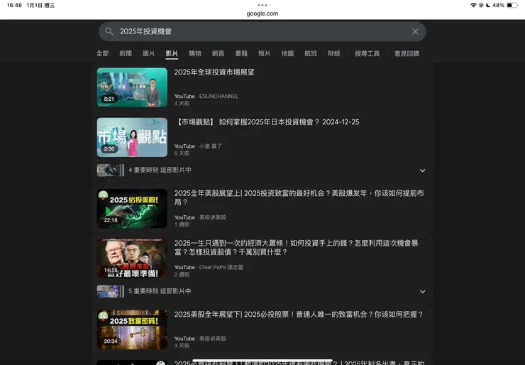Expand 4 重要時刻 key moments chevron
This screenshot has width=525, height=365.
[423, 170]
